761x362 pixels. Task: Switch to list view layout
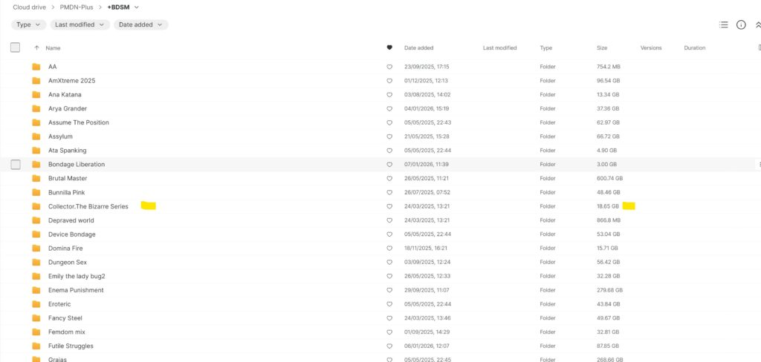pos(724,24)
